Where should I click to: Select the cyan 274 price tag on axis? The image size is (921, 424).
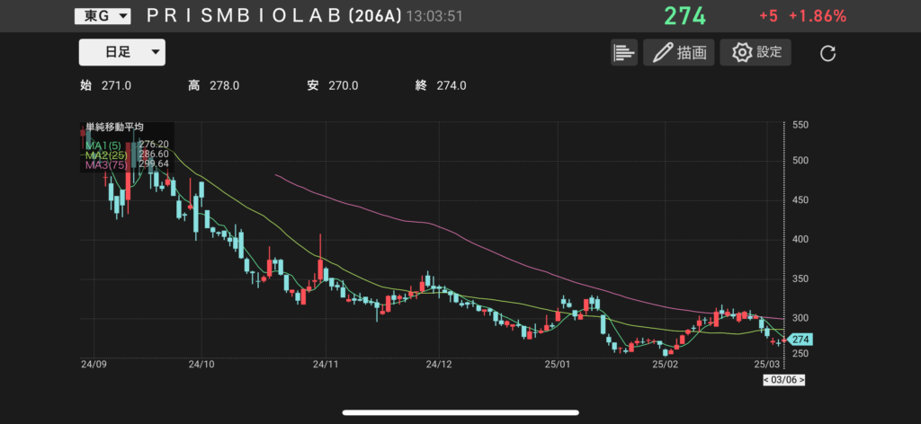point(800,340)
